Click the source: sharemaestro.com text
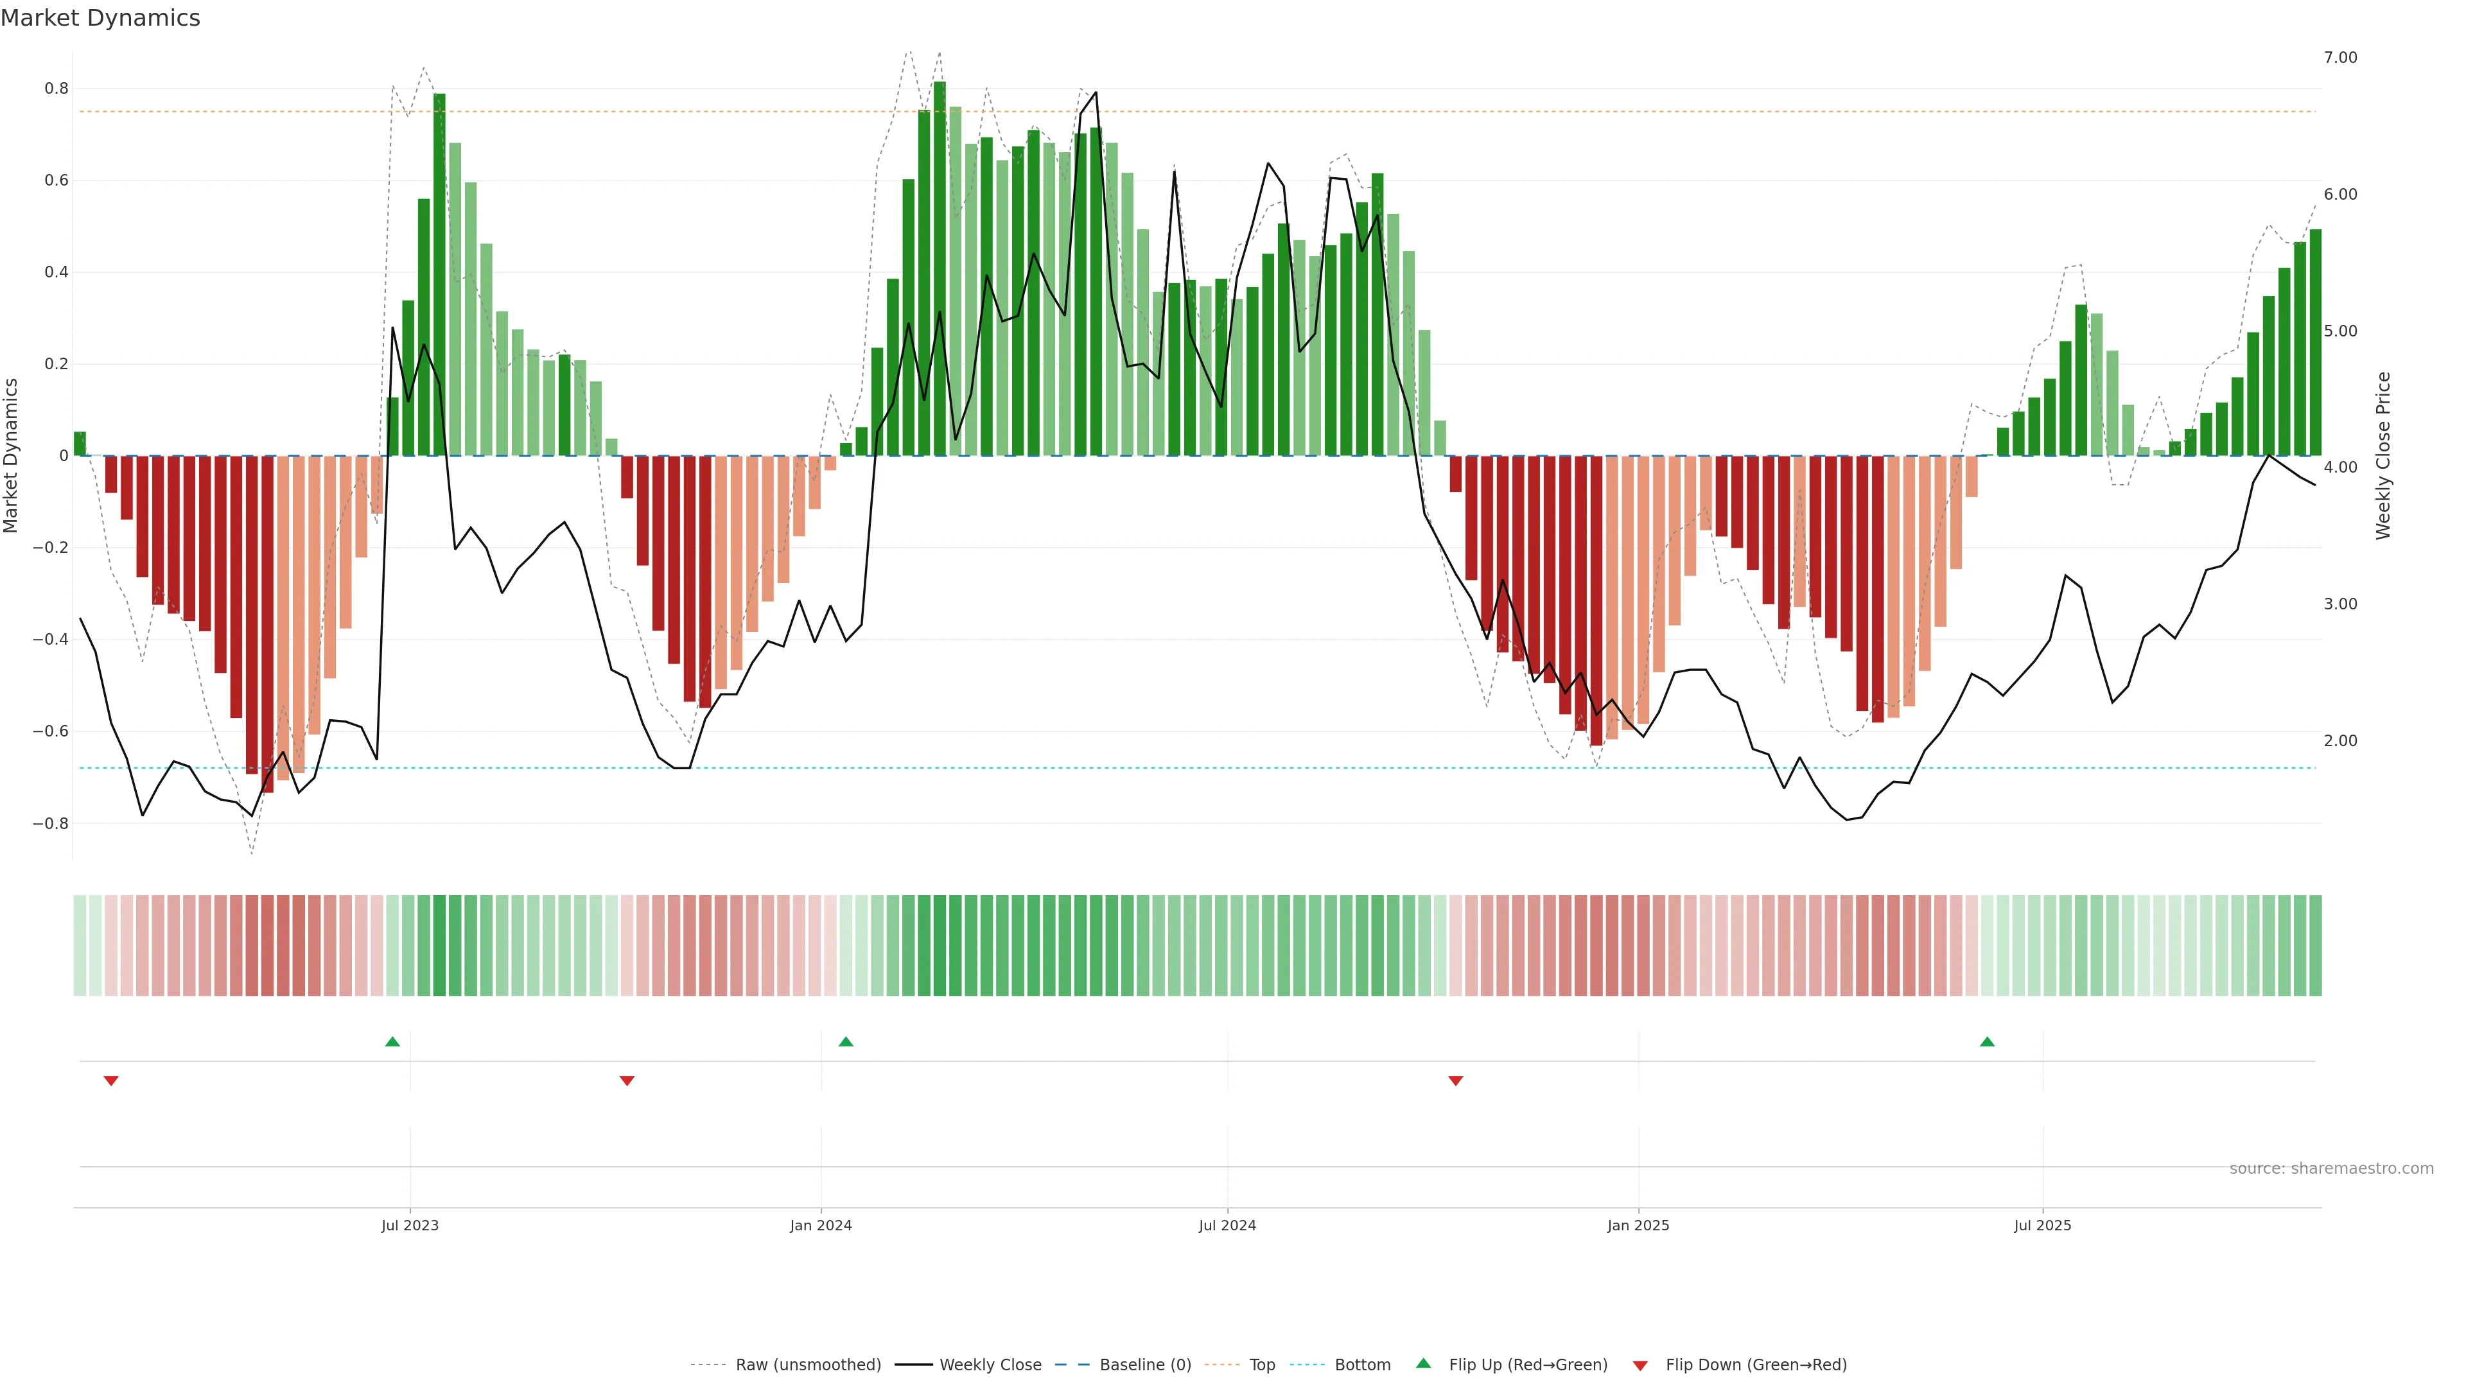The width and height of the screenshot is (2466, 1387). coord(2331,1169)
